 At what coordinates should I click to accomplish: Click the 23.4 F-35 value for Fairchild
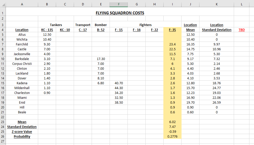tap(173, 44)
